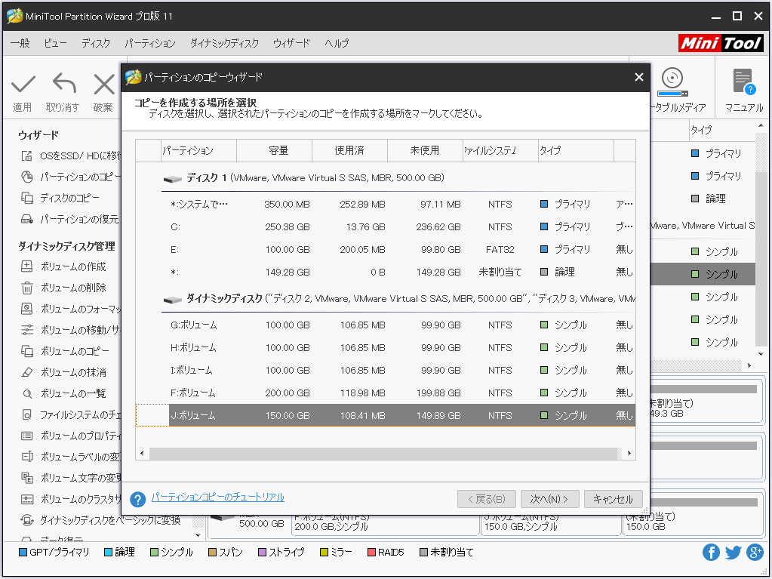772x579 pixels.
Task: Click the Undo (取り消す) arrow icon
Action: 64,84
